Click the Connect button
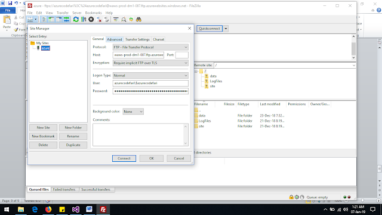The image size is (382, 215). pyautogui.click(x=124, y=158)
